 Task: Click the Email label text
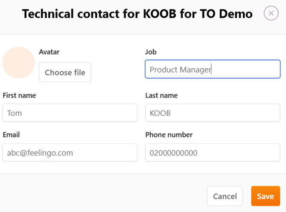pos(11,135)
